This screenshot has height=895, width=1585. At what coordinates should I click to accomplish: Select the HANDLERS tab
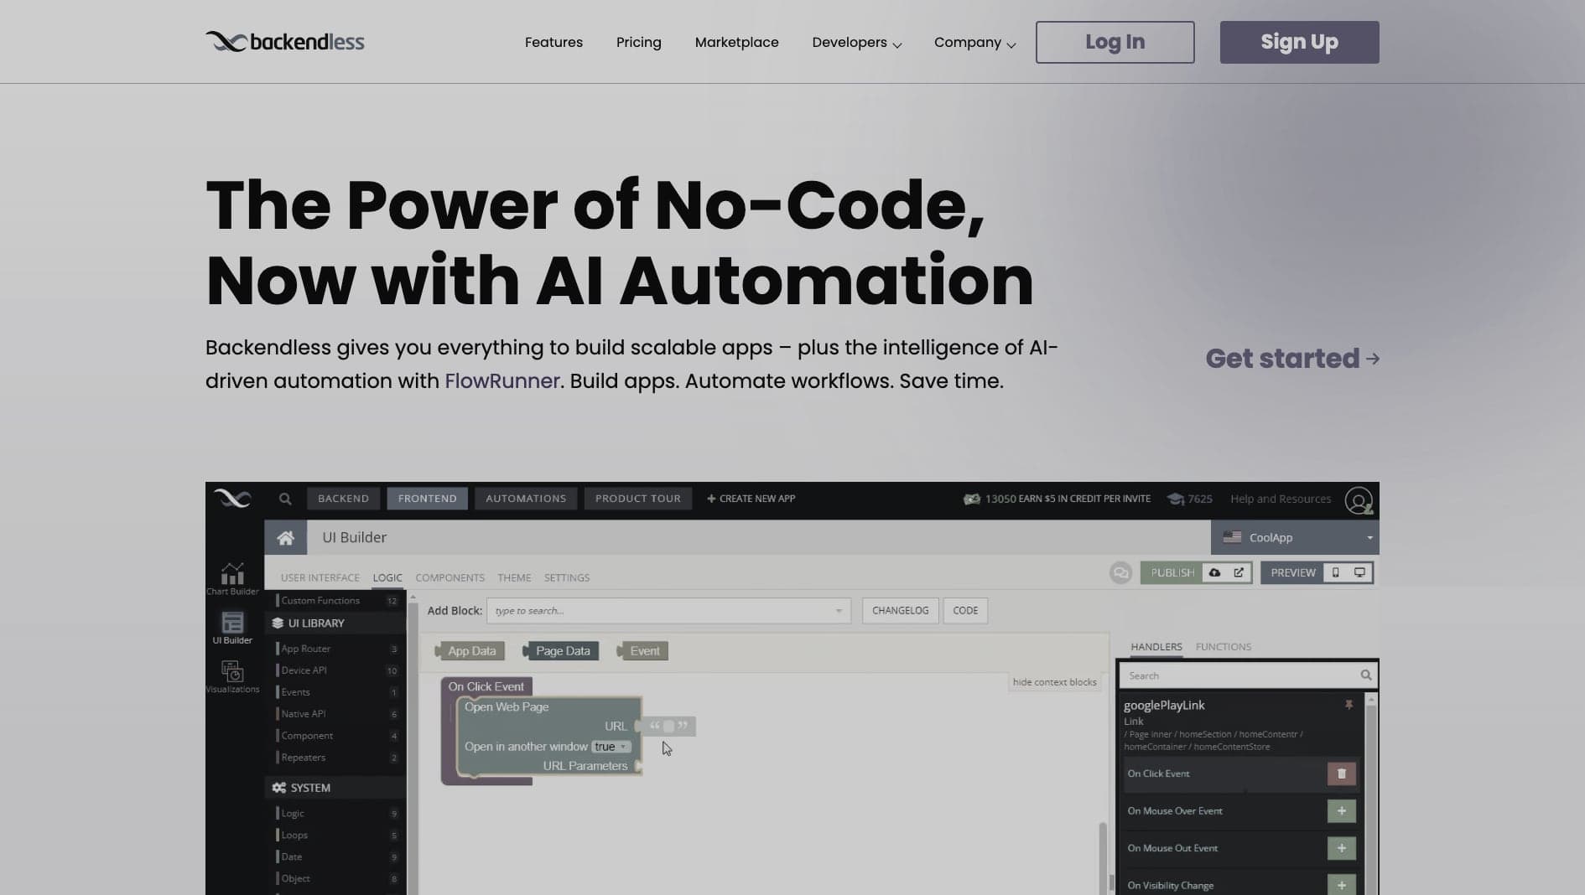(x=1156, y=647)
